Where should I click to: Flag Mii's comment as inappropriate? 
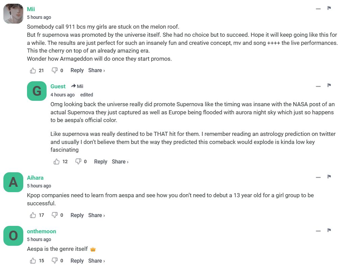point(329,8)
